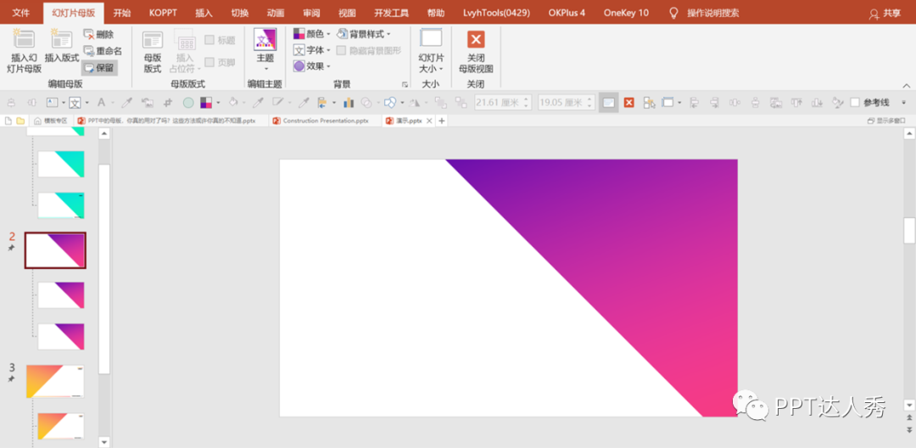Click the paint bucket fill icon
This screenshot has width=916, height=448.
tap(232, 103)
